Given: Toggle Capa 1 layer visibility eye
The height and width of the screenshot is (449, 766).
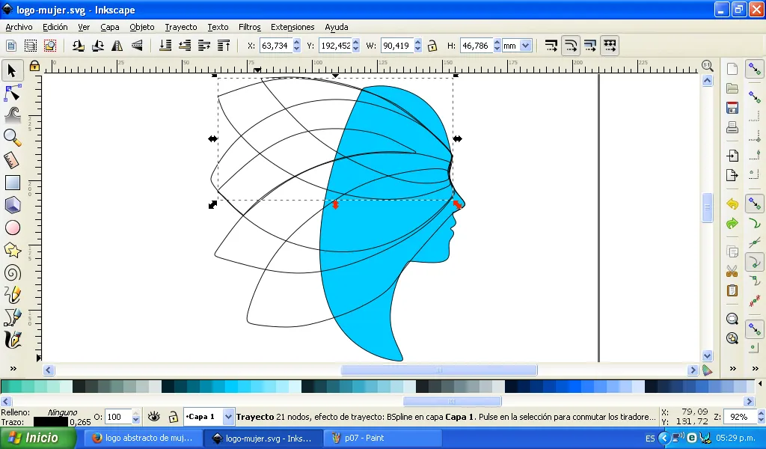Looking at the screenshot, I should 154,417.
